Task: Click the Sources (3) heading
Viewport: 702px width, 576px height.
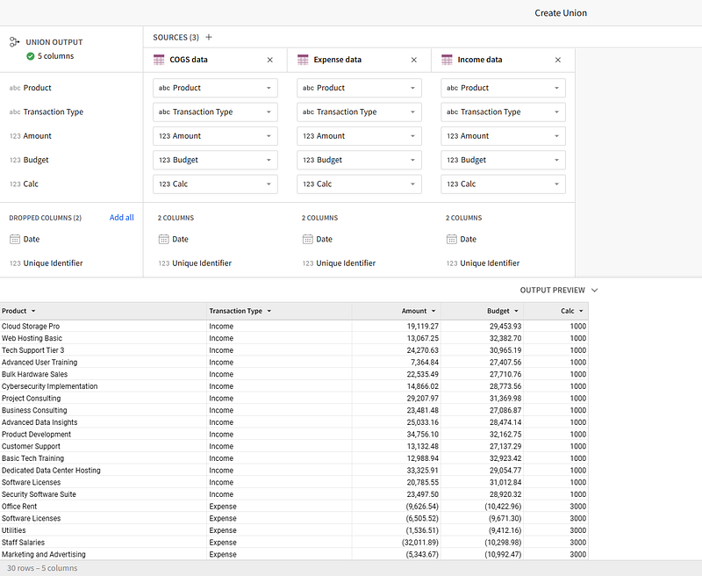Action: [x=175, y=37]
